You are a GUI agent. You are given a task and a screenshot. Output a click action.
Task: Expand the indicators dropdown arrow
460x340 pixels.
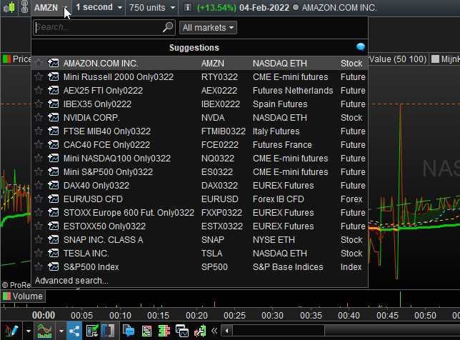(x=61, y=331)
